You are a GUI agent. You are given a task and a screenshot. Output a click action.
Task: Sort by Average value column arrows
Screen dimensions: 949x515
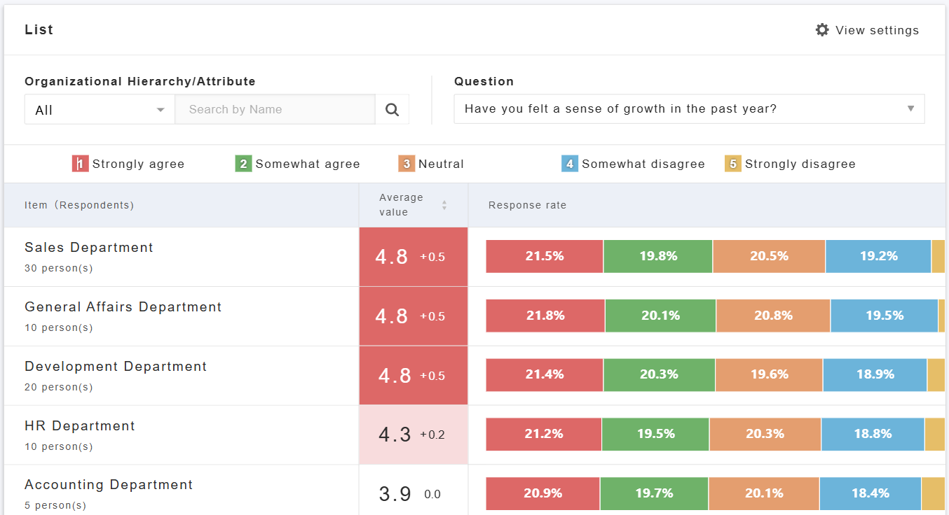444,205
